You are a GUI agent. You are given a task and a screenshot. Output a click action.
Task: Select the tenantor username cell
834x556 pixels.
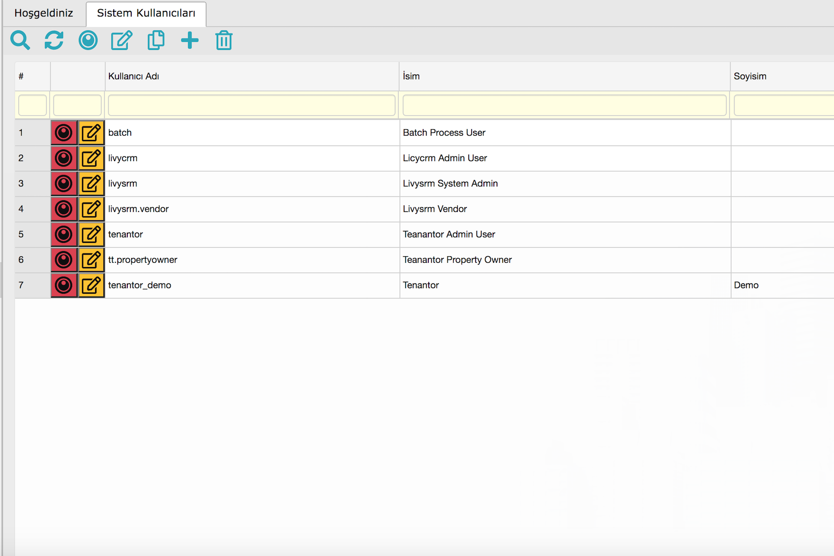coord(126,235)
